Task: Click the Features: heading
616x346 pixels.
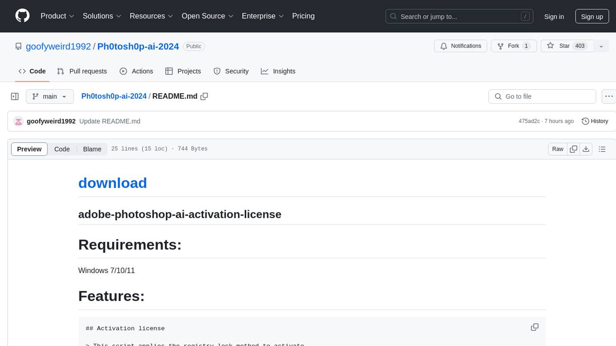Action: click(x=111, y=296)
